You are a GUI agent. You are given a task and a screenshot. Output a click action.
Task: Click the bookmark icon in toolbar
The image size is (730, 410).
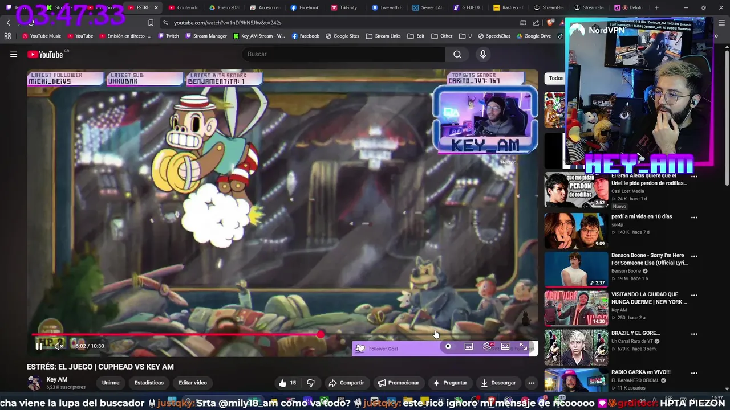tap(151, 23)
